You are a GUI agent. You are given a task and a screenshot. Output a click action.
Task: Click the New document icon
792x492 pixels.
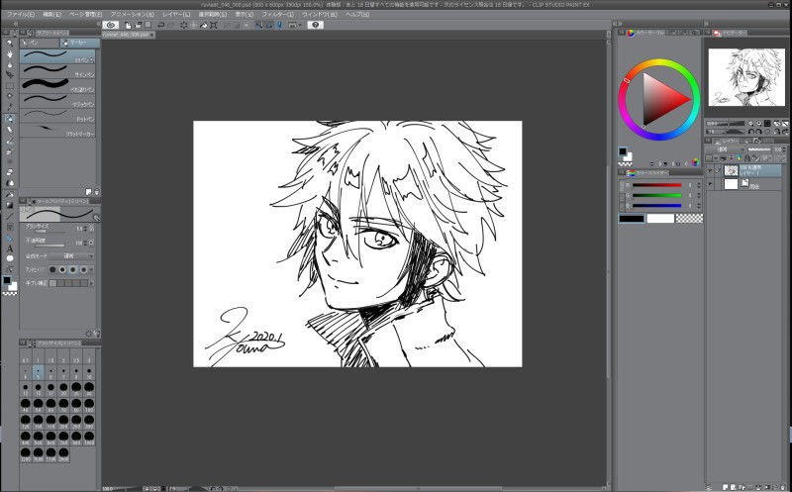click(x=128, y=25)
